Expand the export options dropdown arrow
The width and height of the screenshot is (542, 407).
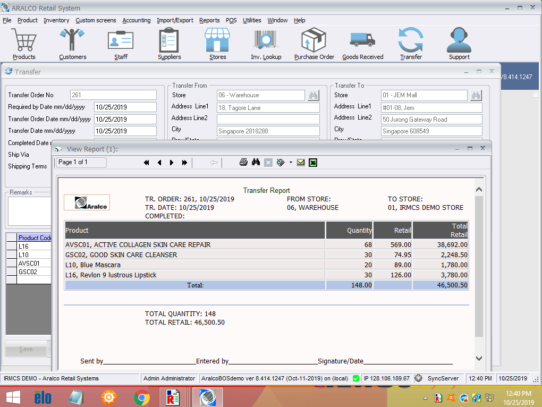(x=291, y=163)
